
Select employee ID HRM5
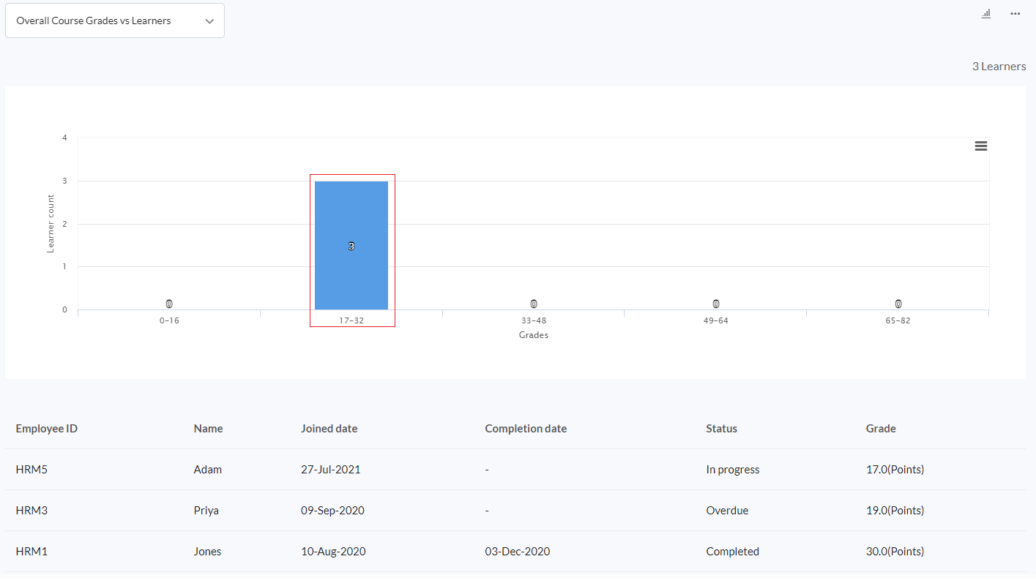[31, 469]
